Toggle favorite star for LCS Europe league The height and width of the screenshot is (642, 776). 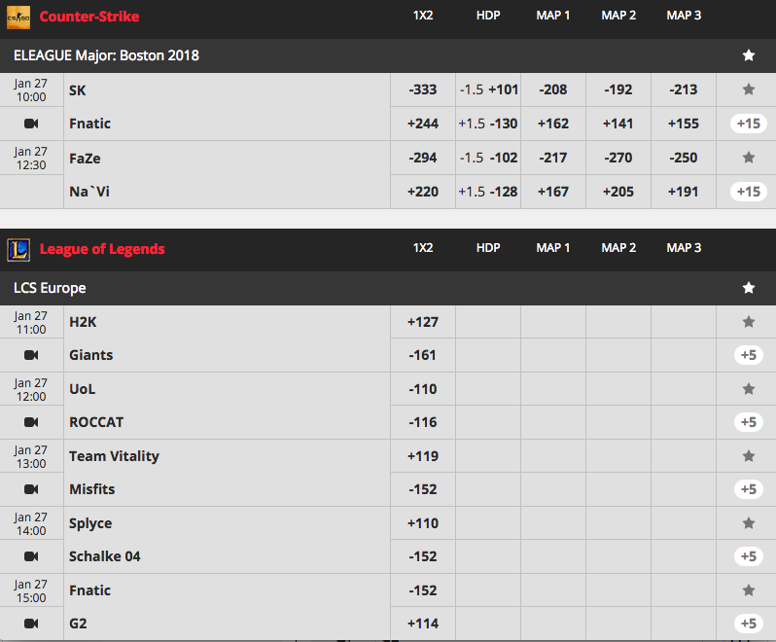(749, 288)
